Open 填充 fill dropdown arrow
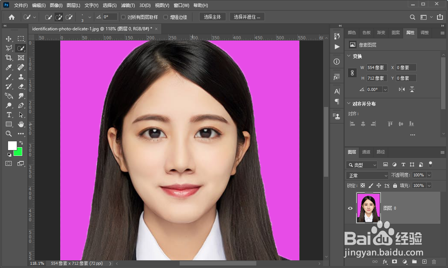448x268 pixels. click(x=429, y=185)
